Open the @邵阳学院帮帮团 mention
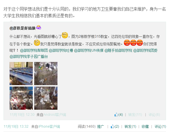Image resolution: width=175 pixels, height=132 pixels. pos(34,51)
